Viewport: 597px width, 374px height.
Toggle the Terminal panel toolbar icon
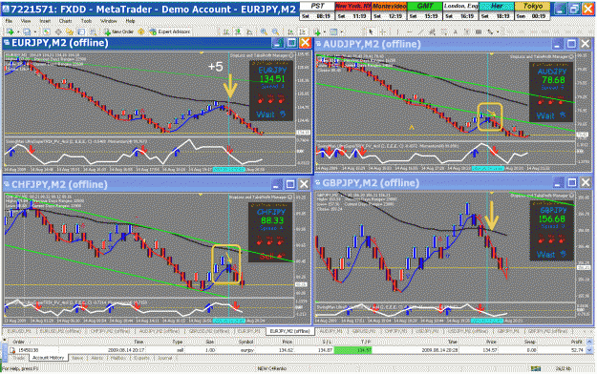click(81, 31)
